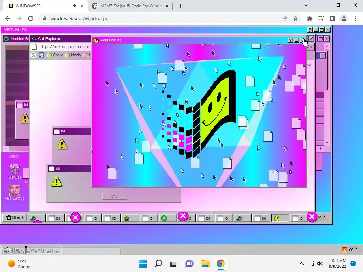This screenshot has height=272, width=363.
Task: Mute the WINDOWS93 tab audio
Action: point(74,6)
